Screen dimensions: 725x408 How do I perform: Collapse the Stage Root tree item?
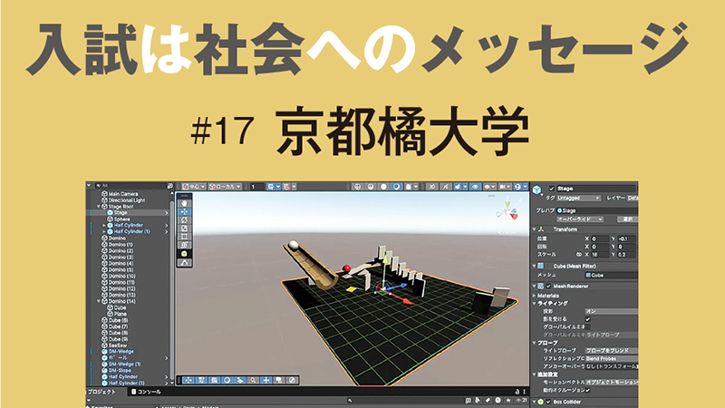click(x=99, y=207)
